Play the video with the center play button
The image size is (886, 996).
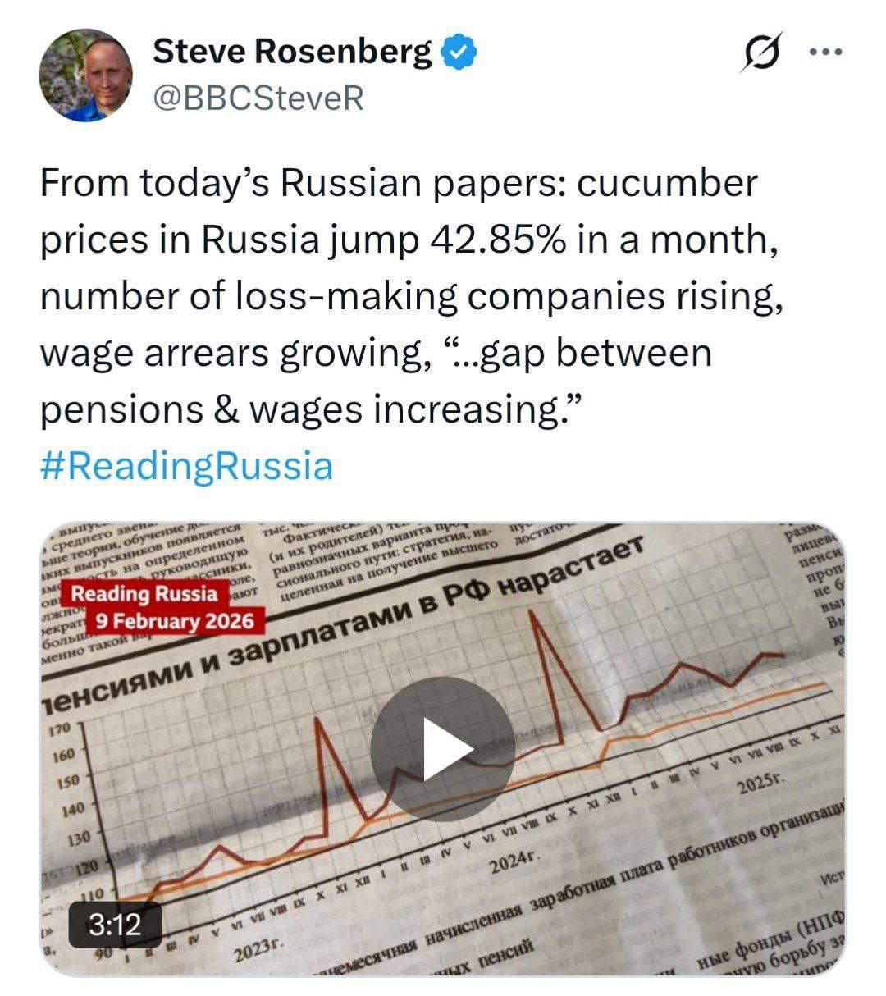(442, 748)
